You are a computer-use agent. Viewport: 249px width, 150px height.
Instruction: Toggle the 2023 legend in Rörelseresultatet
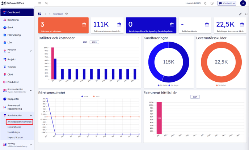pos(96,97)
